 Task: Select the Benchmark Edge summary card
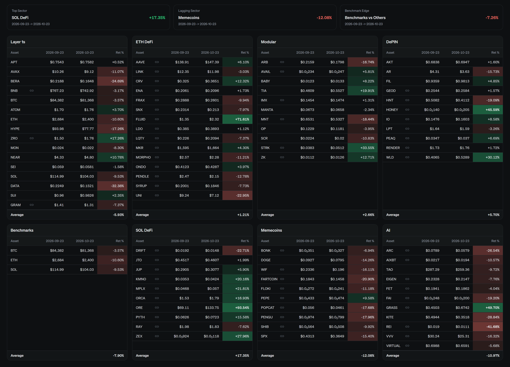coord(421,17)
